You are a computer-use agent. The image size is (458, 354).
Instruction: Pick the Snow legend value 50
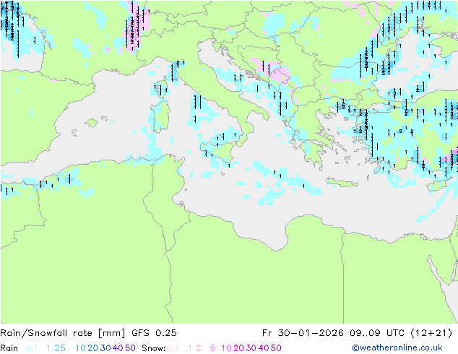click(x=276, y=348)
